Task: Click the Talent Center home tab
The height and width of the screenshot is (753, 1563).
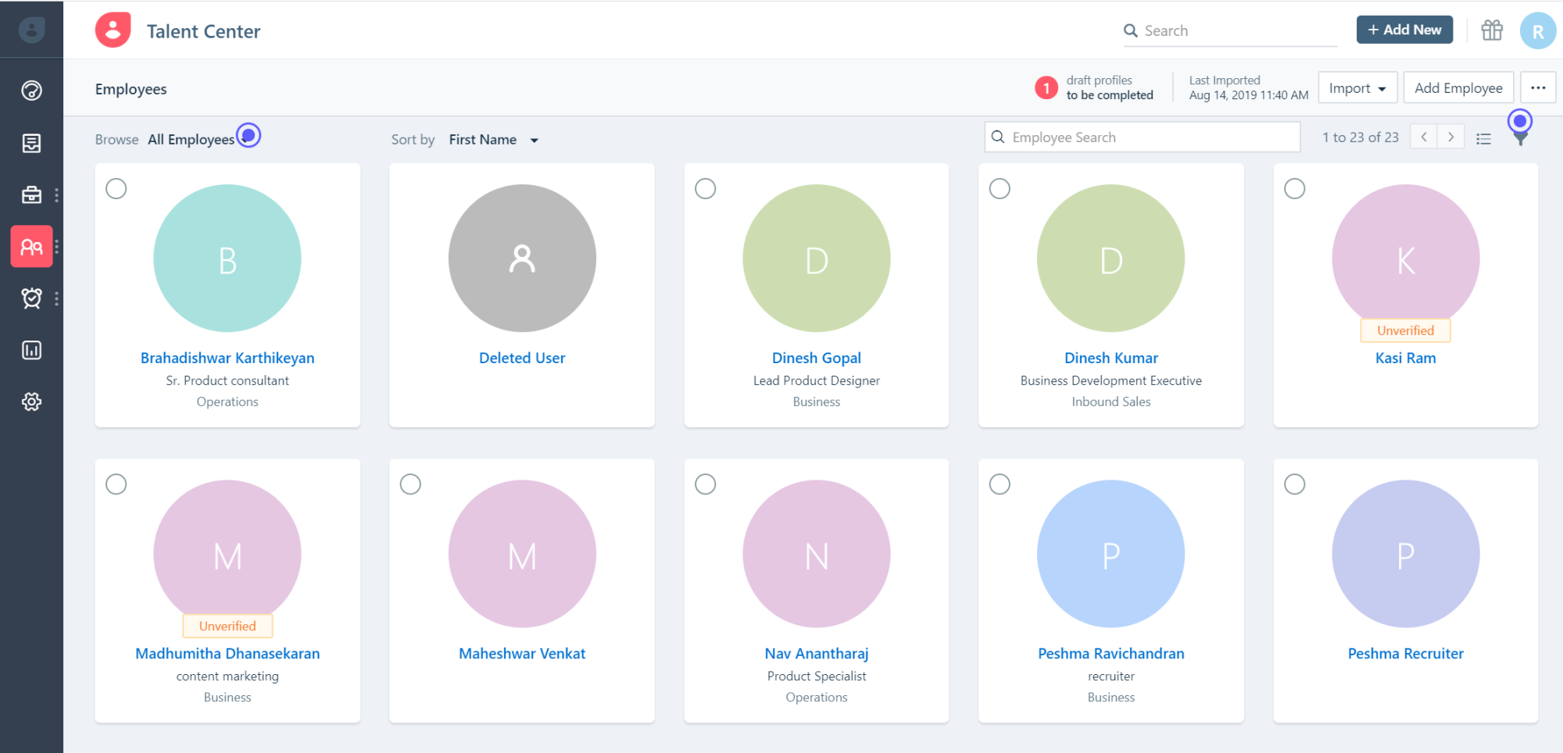Action: [178, 30]
